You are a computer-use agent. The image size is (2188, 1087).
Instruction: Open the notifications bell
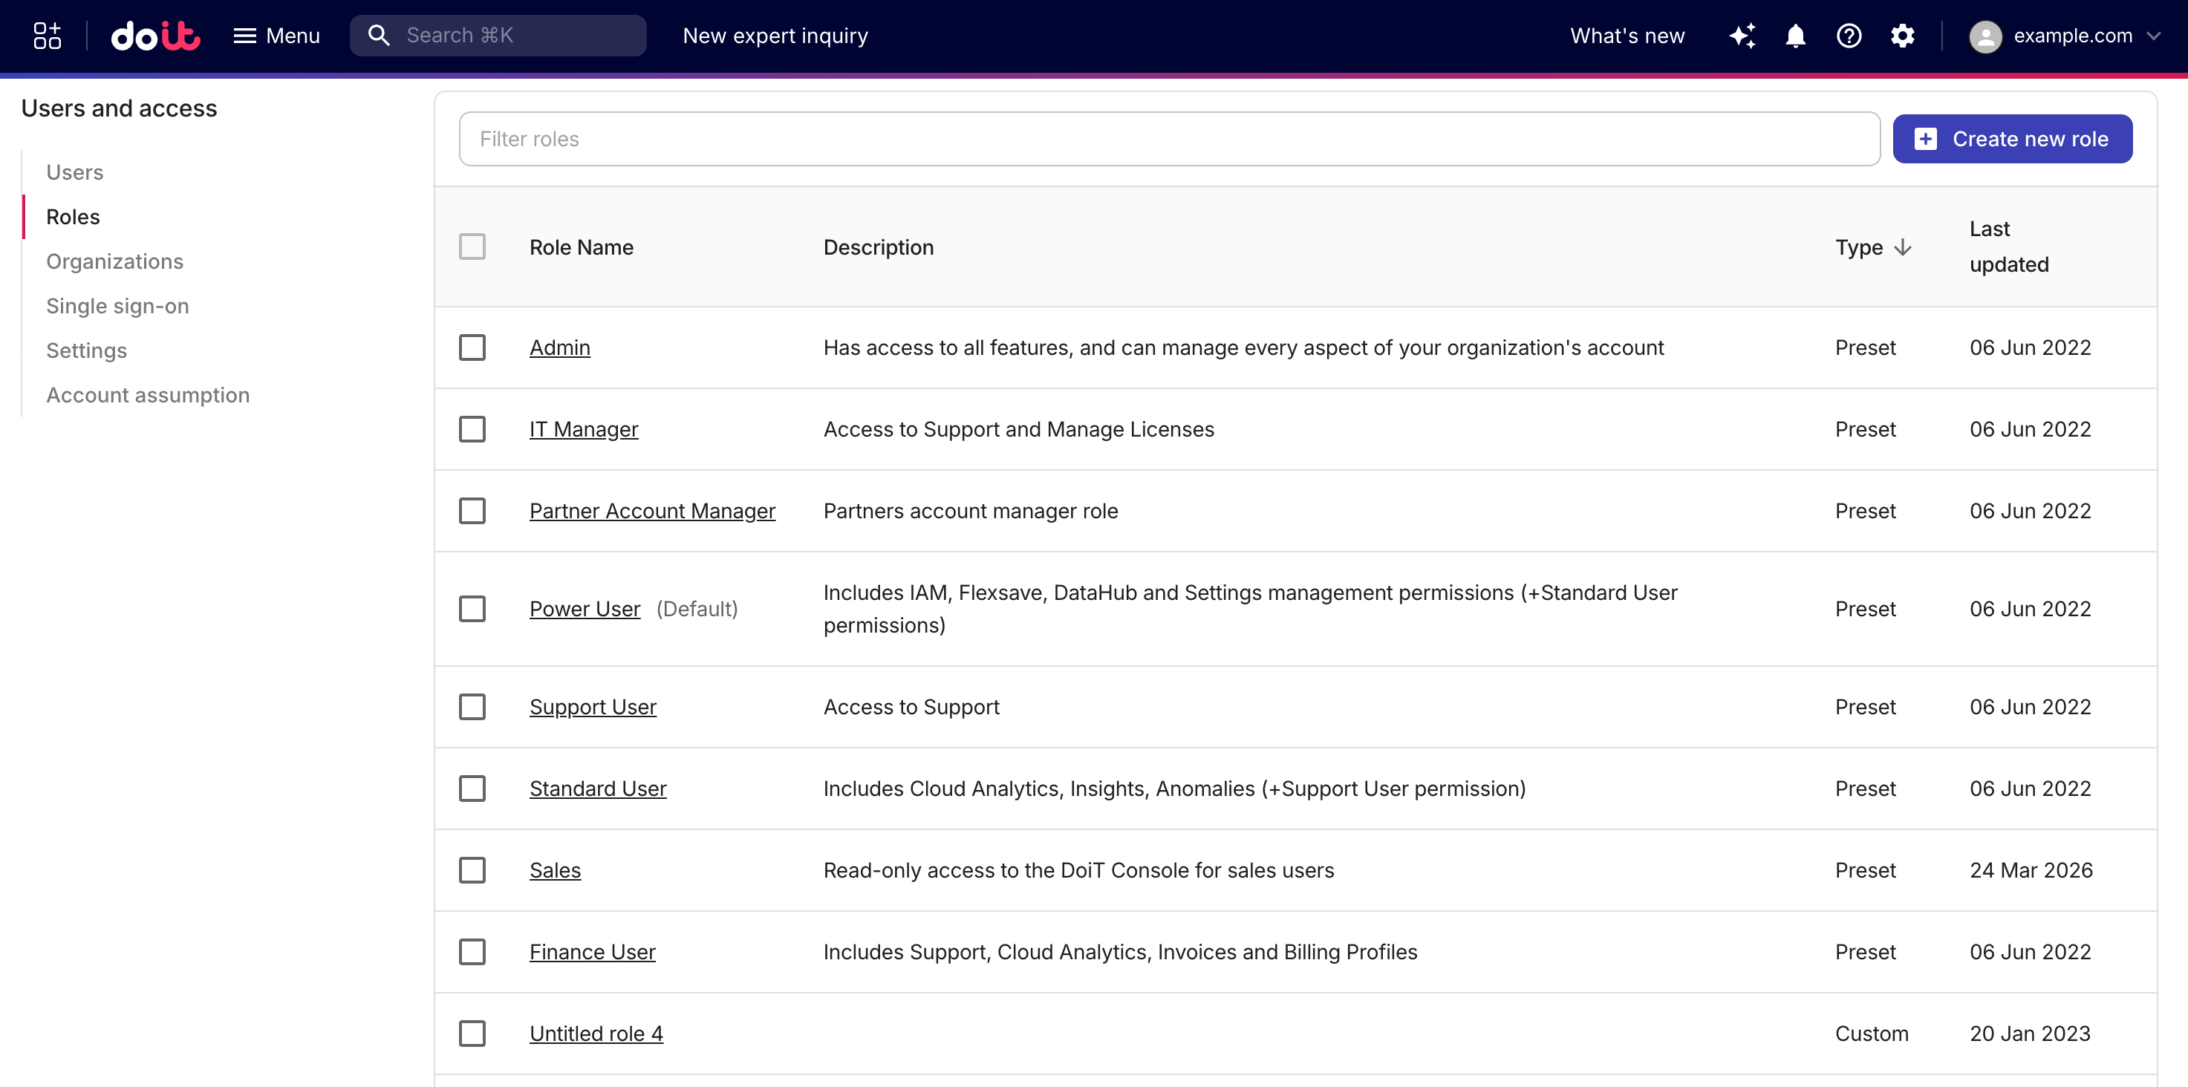(x=1796, y=36)
